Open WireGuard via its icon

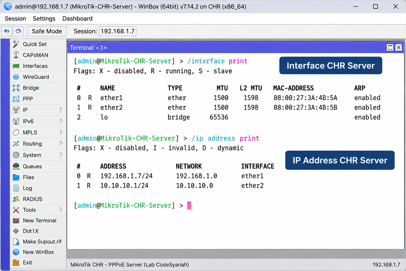tap(16, 77)
